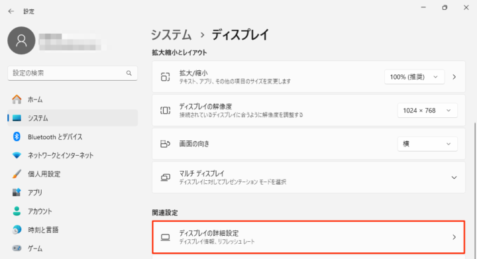Click the 時刻と言語 globe icon
477x259 pixels.
[17, 229]
